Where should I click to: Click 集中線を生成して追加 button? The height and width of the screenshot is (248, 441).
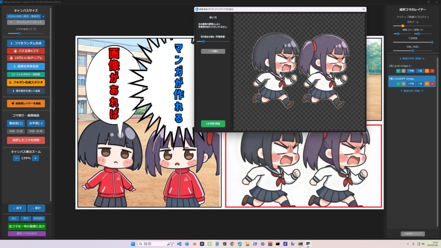point(26,91)
